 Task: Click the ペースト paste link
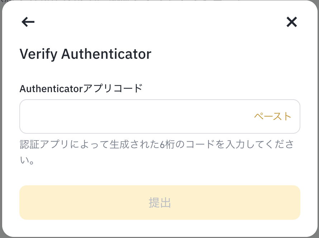click(x=272, y=116)
